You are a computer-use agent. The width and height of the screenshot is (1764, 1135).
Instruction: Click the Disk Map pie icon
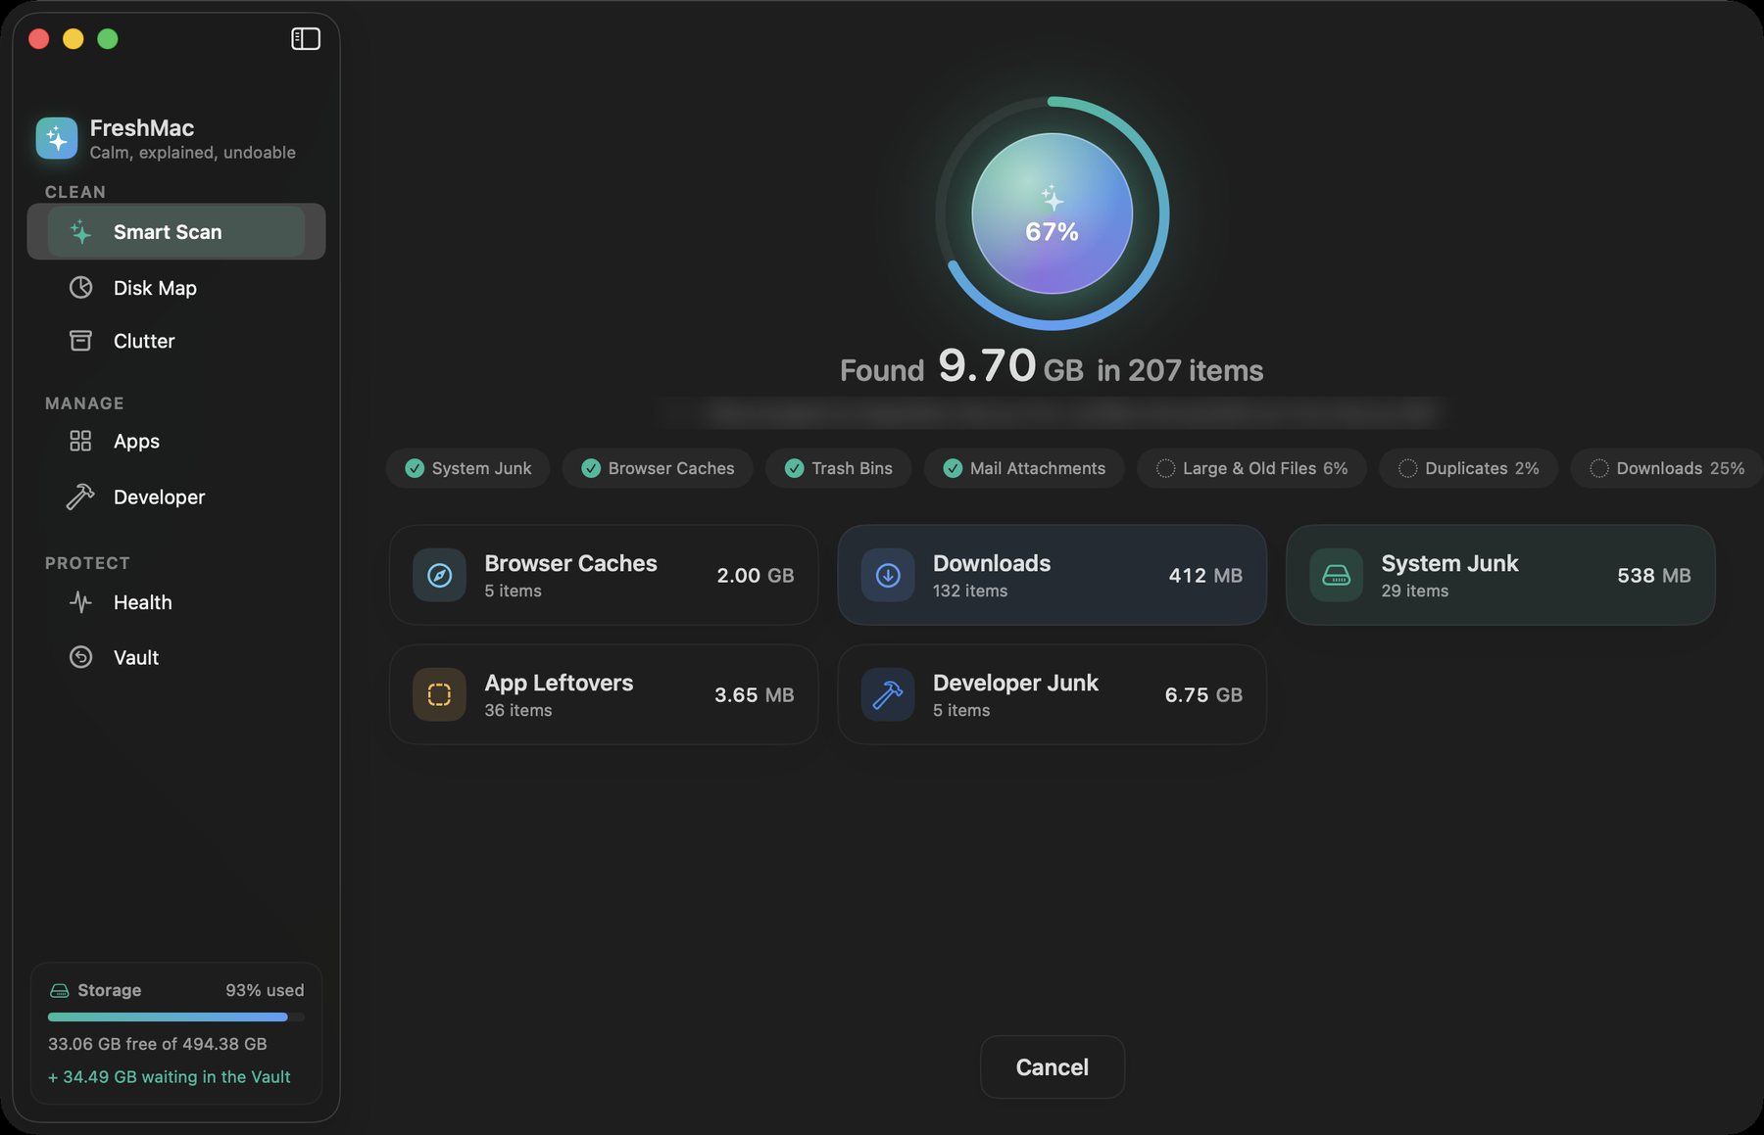(x=80, y=287)
